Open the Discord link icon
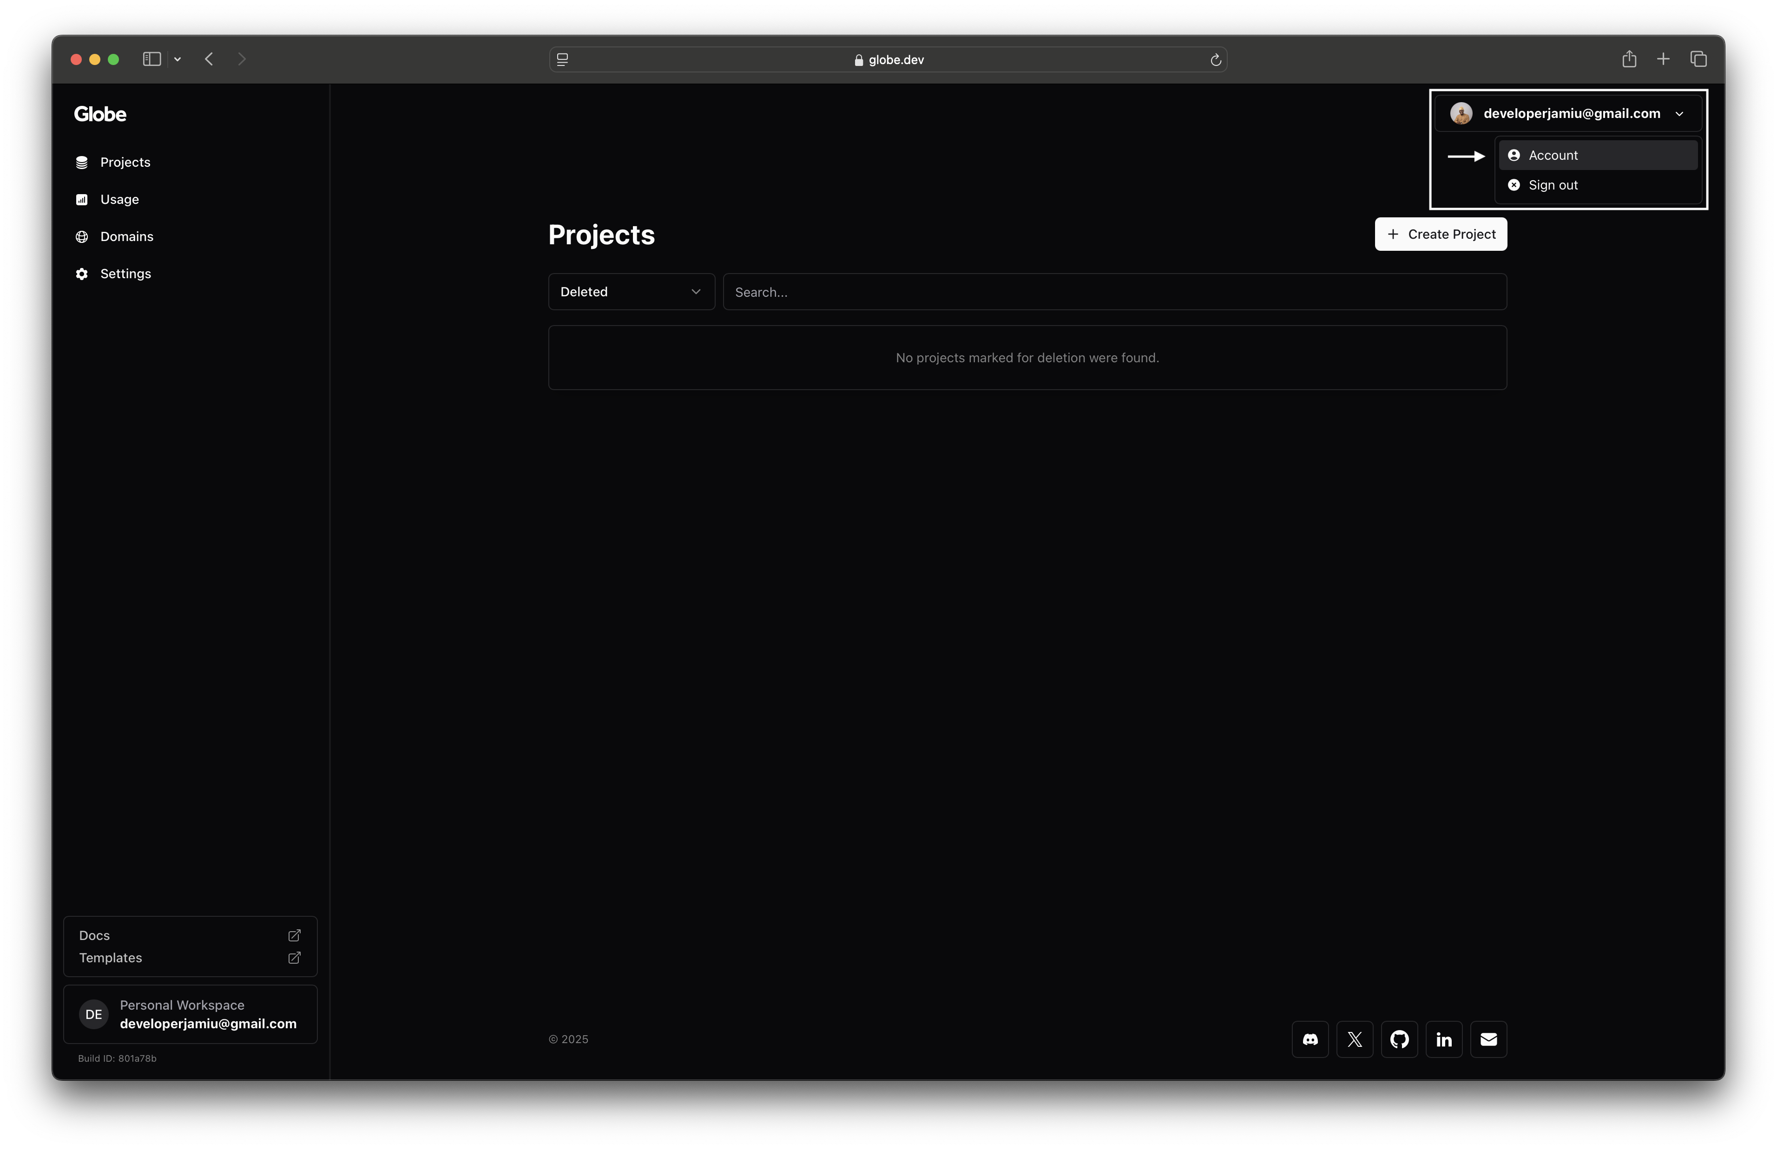This screenshot has width=1777, height=1149. (1310, 1039)
